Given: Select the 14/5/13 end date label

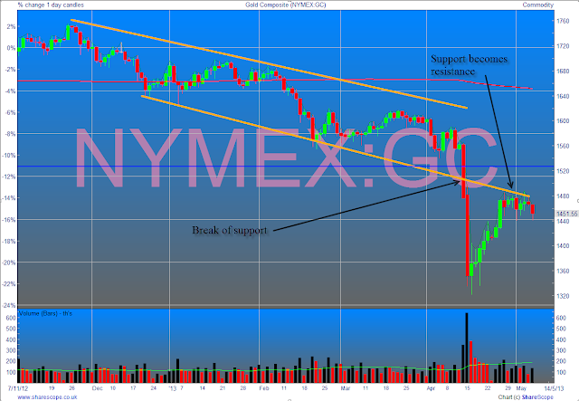Looking at the screenshot, I should 555,388.
